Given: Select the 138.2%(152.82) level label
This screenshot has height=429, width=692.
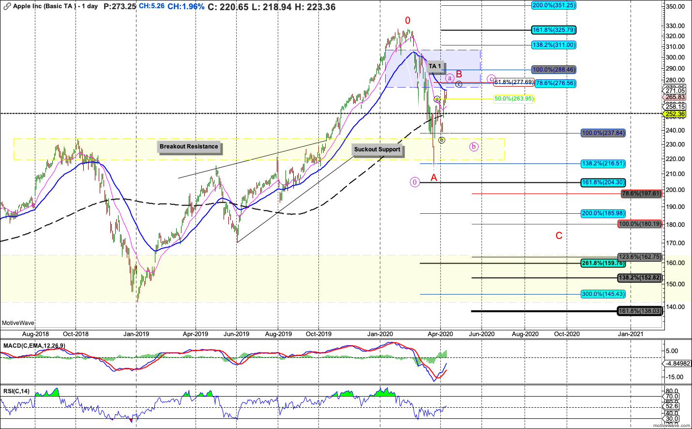Looking at the screenshot, I should [640, 278].
